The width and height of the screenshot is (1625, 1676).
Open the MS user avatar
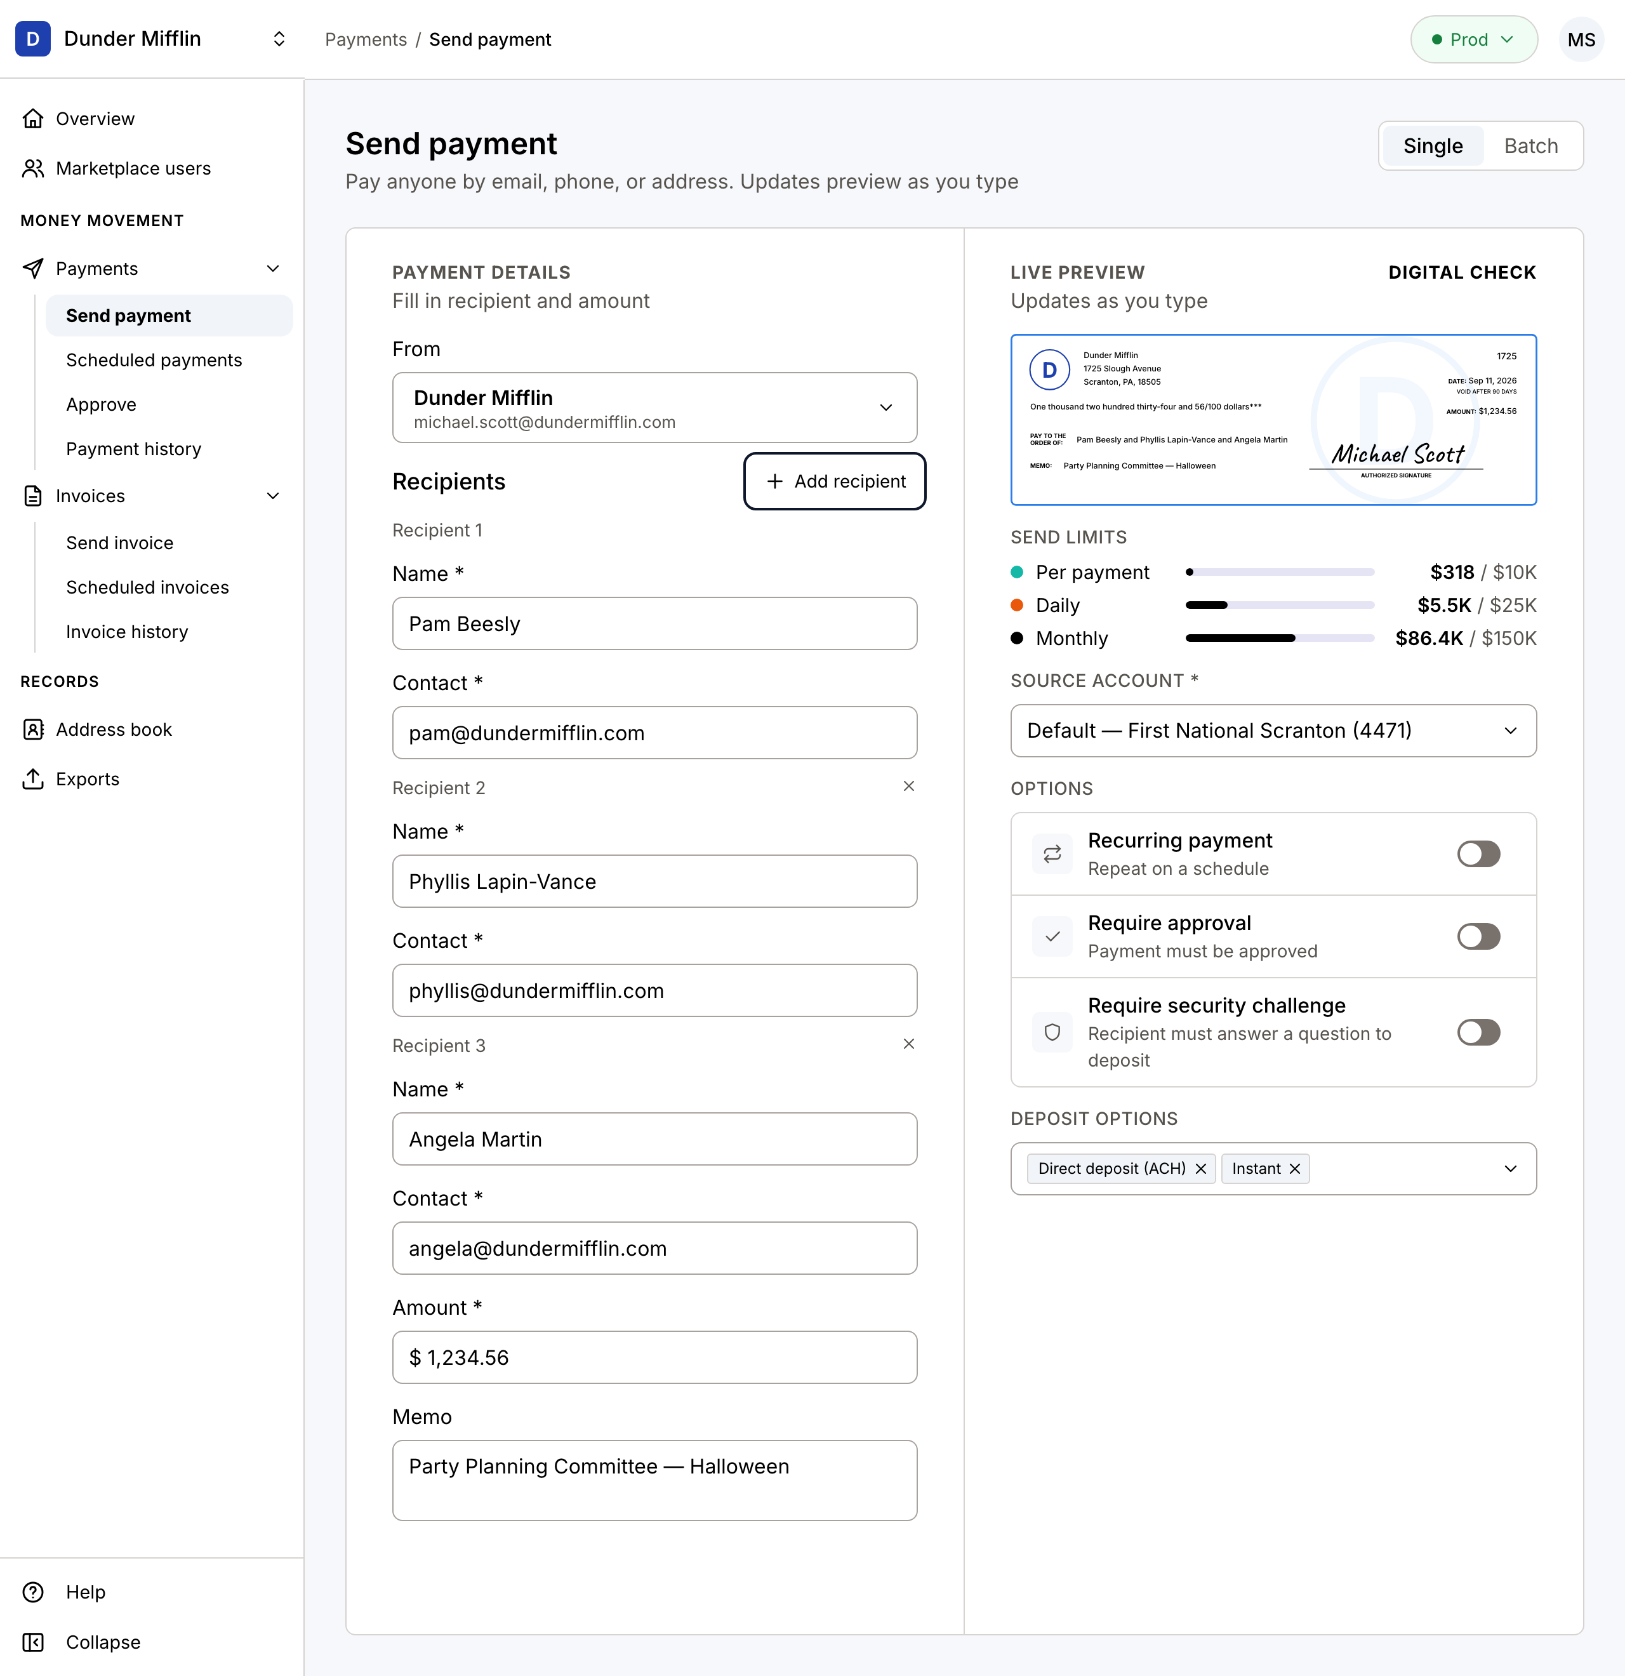(x=1581, y=39)
